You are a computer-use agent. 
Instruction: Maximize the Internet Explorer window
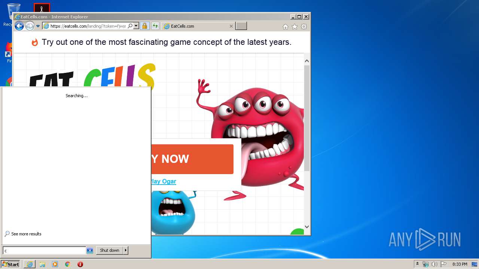point(299,17)
